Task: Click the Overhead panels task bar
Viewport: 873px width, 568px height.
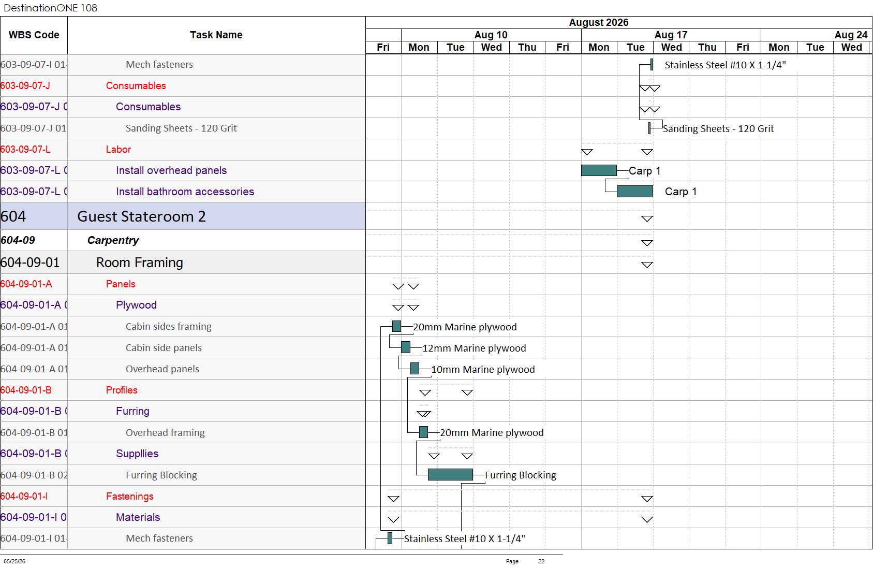Action: [415, 369]
